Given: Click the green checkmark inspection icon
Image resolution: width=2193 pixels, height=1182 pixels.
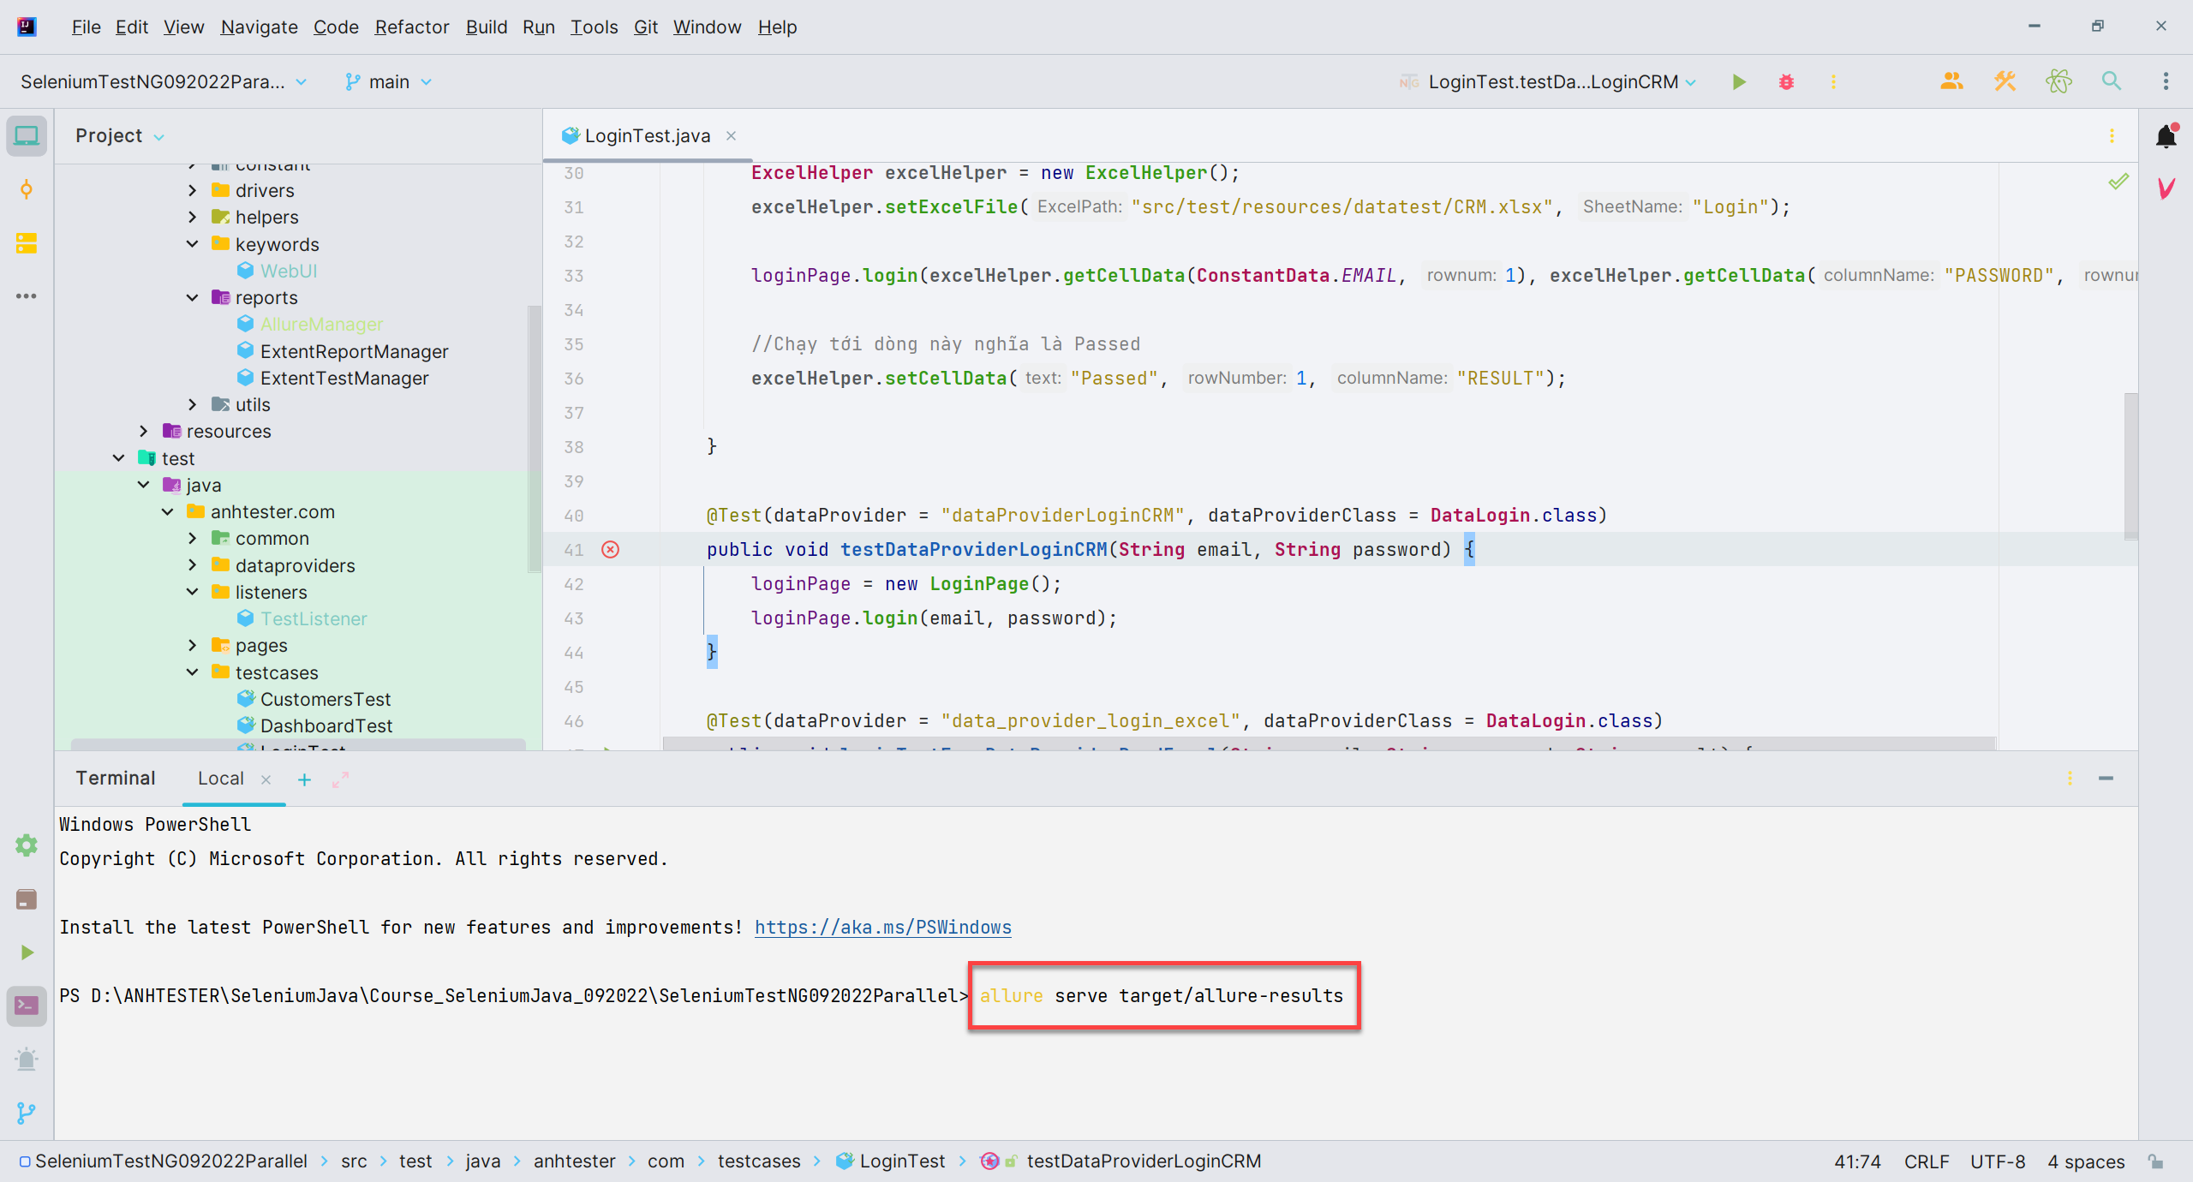Looking at the screenshot, I should [2118, 181].
